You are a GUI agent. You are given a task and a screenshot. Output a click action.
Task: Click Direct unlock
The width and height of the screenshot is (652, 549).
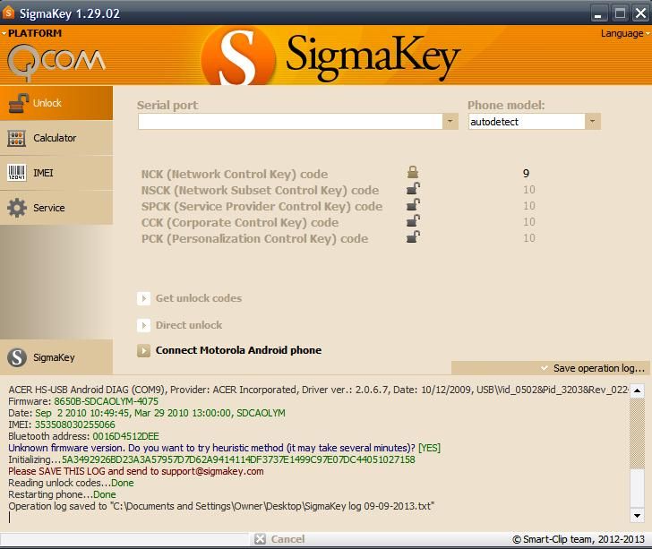point(189,325)
